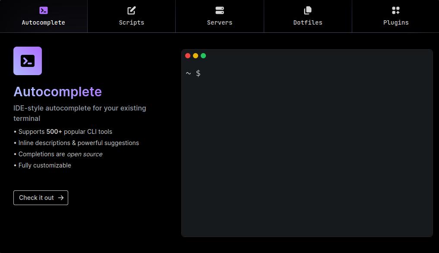Click the Autocomplete terminal icon in tab bar
This screenshot has height=253, width=439.
tap(44, 10)
